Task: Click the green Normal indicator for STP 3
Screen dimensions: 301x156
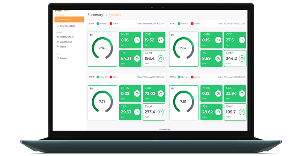Action: (x=98, y=77)
